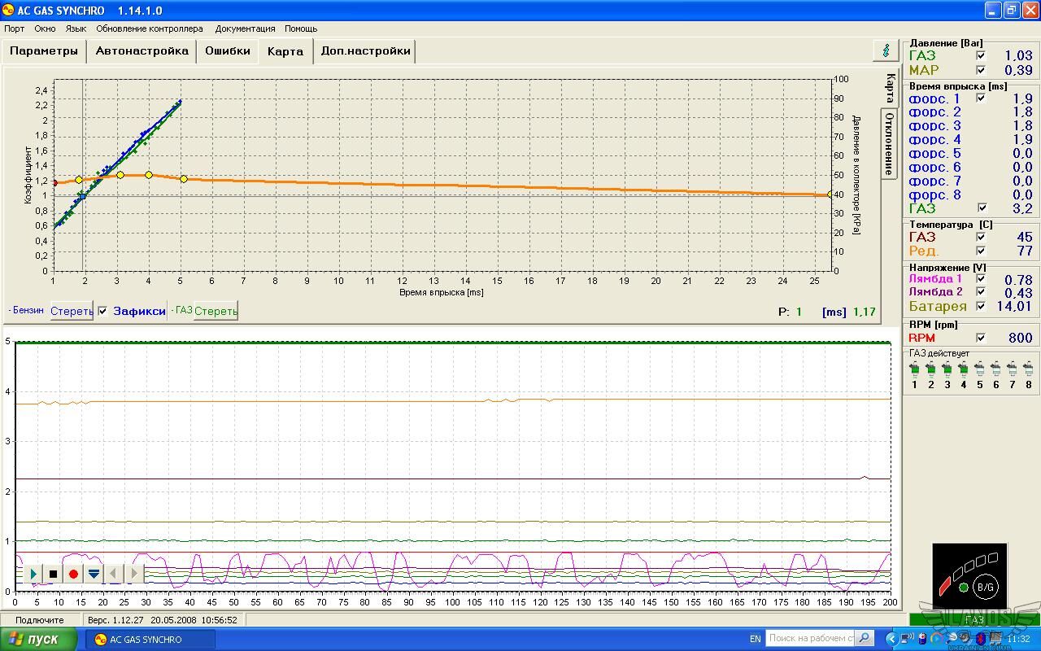Select the yellow map point at curve's right end
The height and width of the screenshot is (651, 1041).
[830, 194]
